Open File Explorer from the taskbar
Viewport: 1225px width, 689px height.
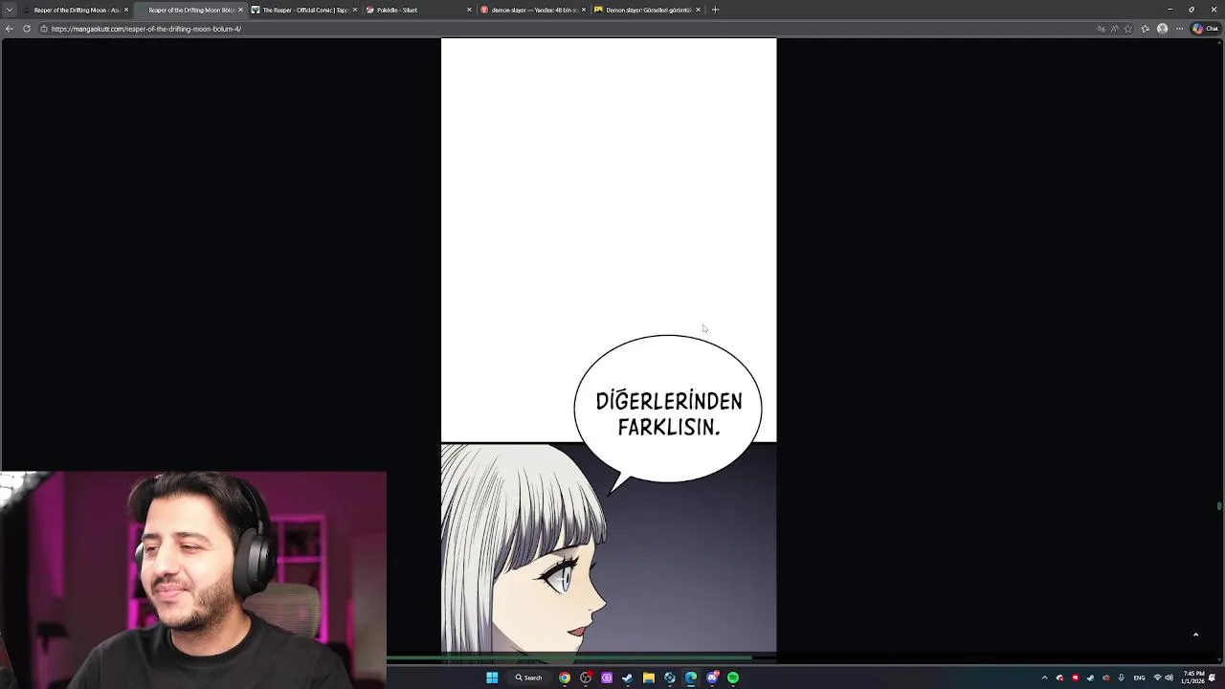[x=649, y=678]
